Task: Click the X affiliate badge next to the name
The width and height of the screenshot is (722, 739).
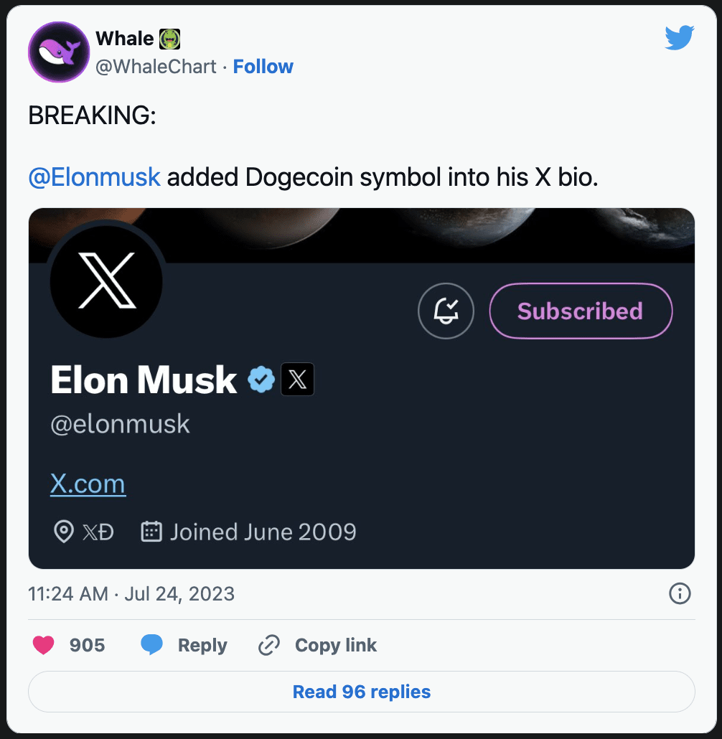Action: 296,380
